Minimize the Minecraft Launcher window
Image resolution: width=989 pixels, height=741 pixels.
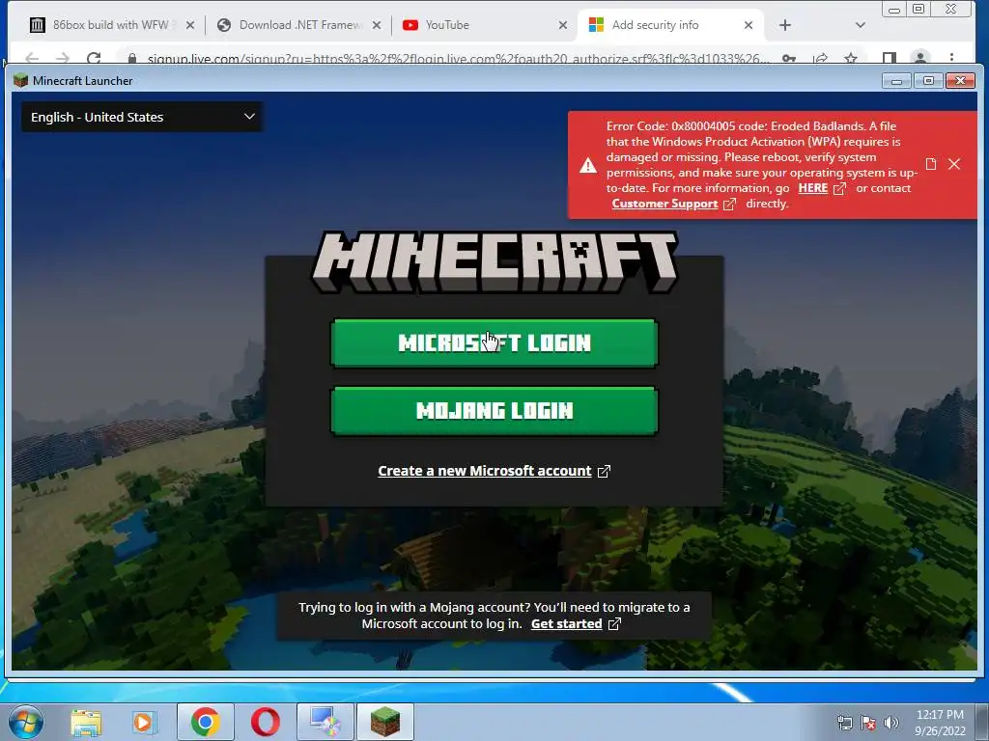pyautogui.click(x=896, y=81)
